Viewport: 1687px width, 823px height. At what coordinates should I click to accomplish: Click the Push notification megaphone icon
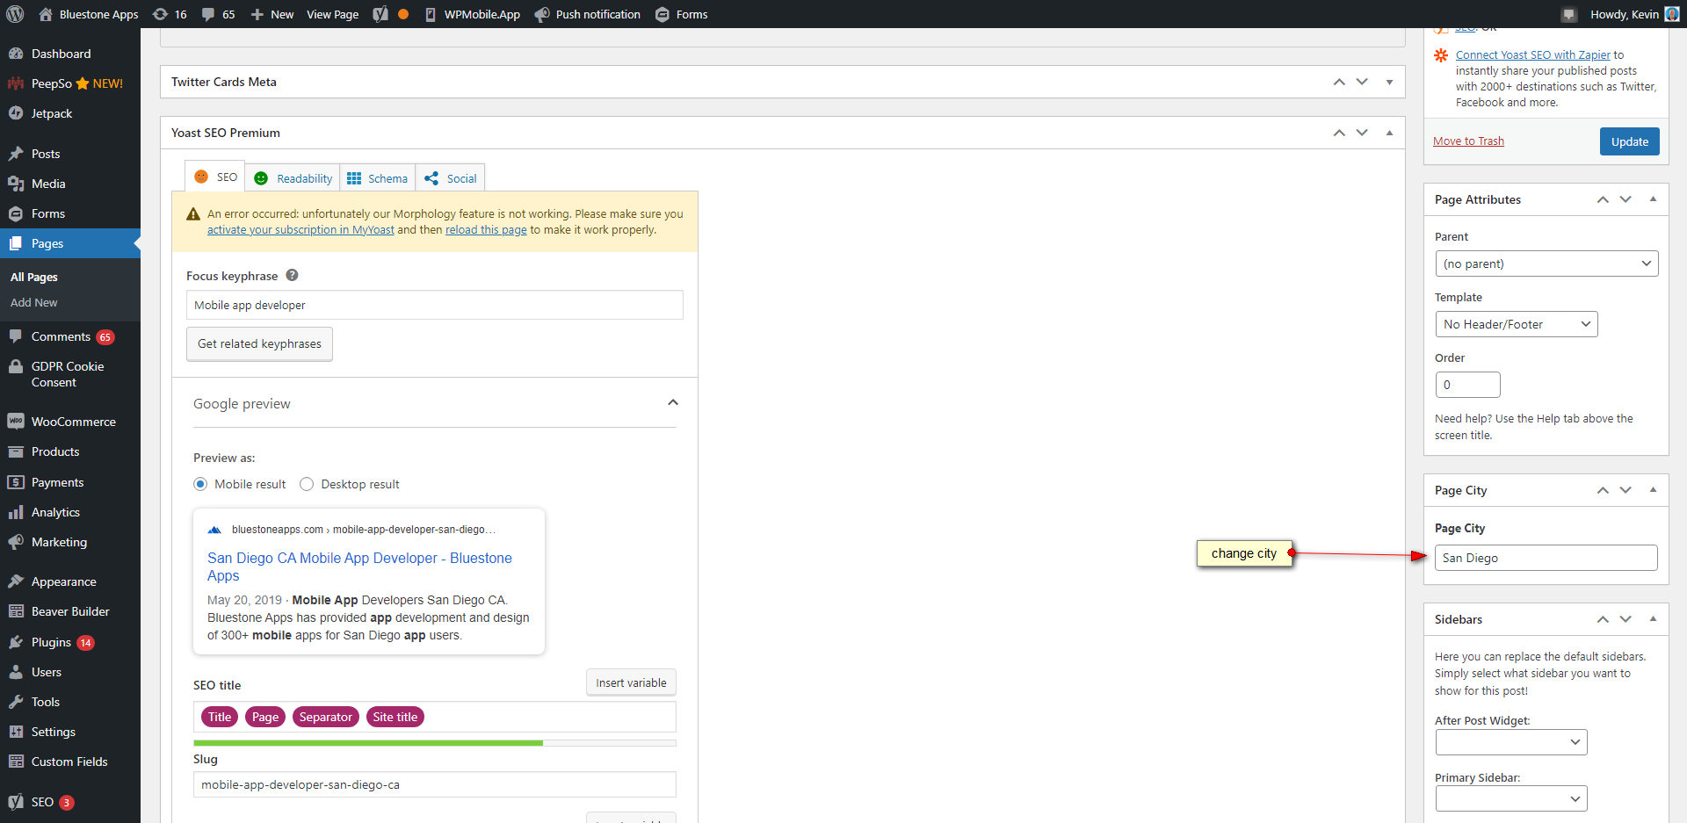click(542, 14)
